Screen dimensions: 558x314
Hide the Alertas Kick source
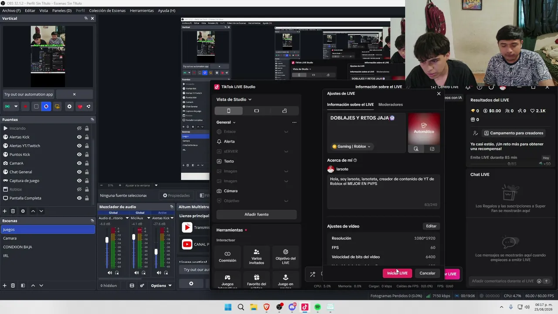79,137
